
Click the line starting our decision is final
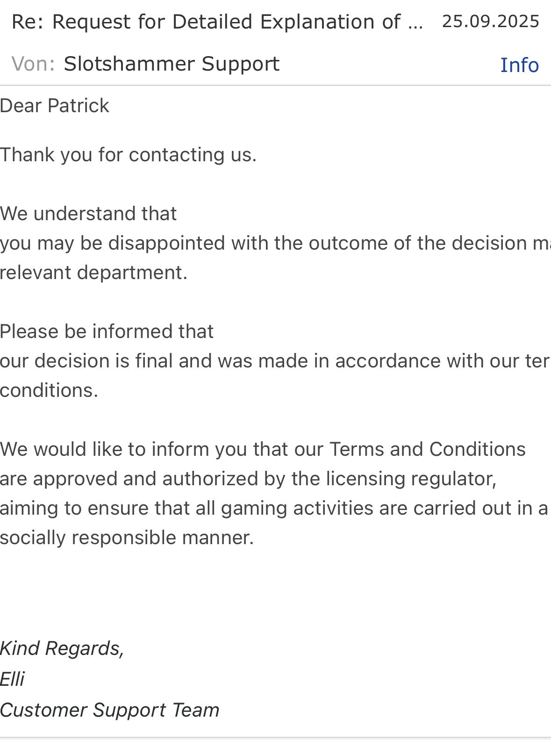(275, 361)
